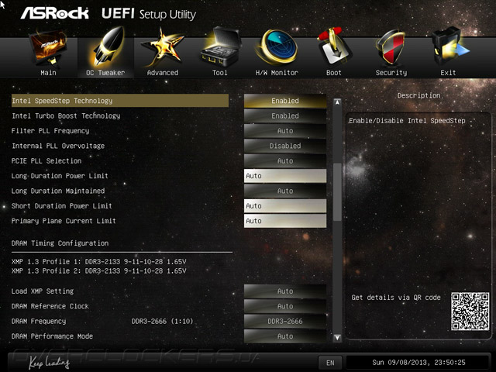Select the Filter PLL Frequency label
The image size is (496, 372).
pyautogui.click(x=50, y=131)
